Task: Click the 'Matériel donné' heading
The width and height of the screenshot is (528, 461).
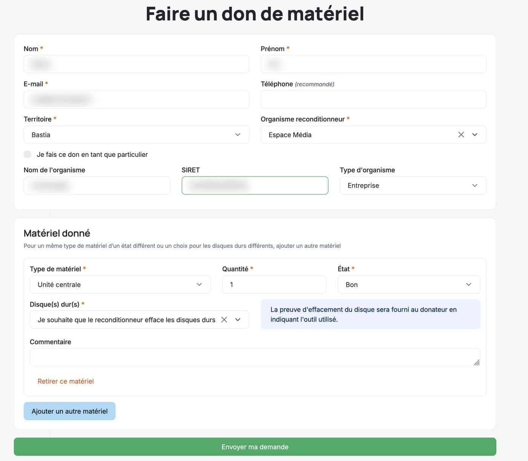Action: click(x=57, y=233)
